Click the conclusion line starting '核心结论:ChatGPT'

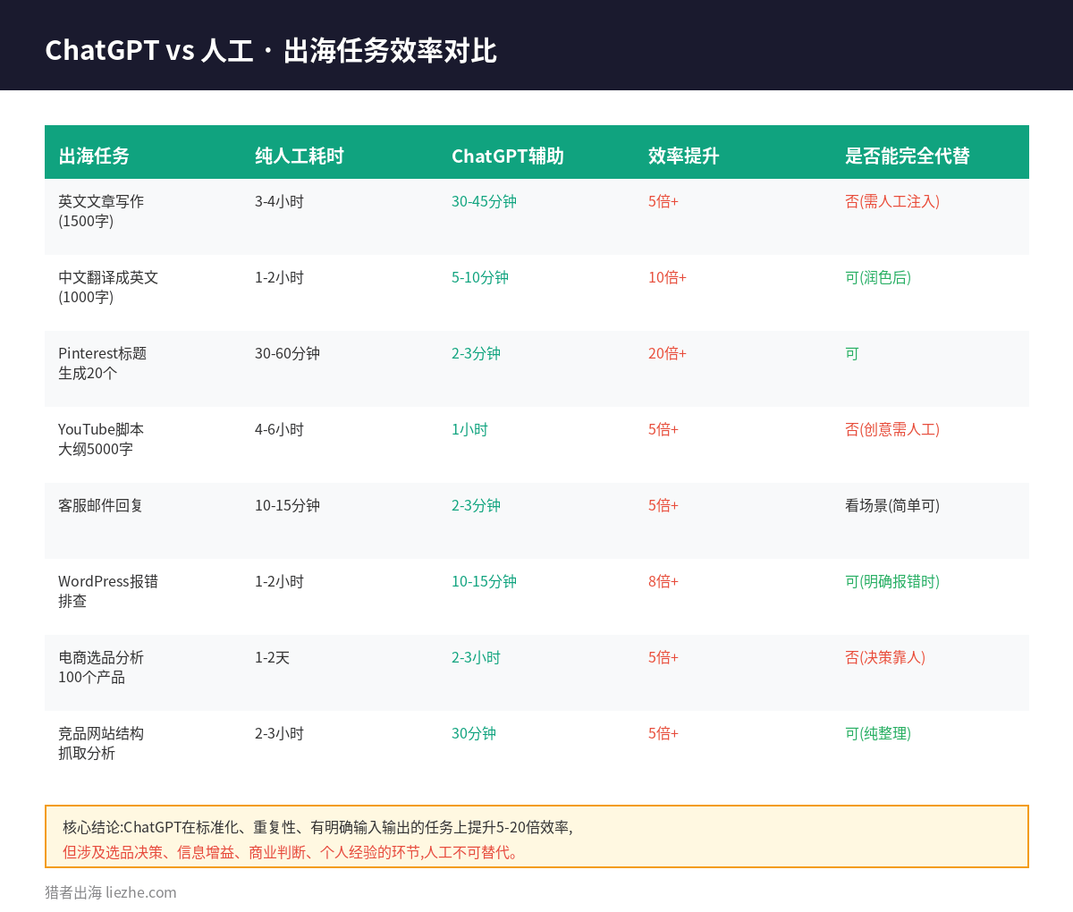click(317, 827)
